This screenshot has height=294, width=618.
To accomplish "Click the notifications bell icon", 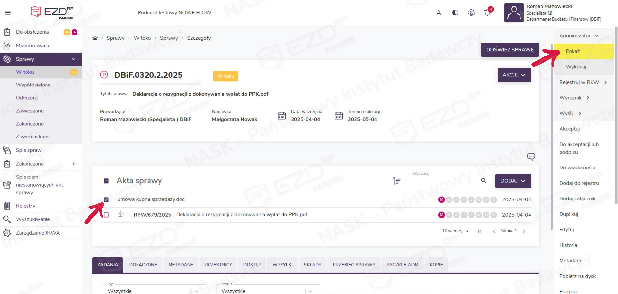I will (487, 13).
